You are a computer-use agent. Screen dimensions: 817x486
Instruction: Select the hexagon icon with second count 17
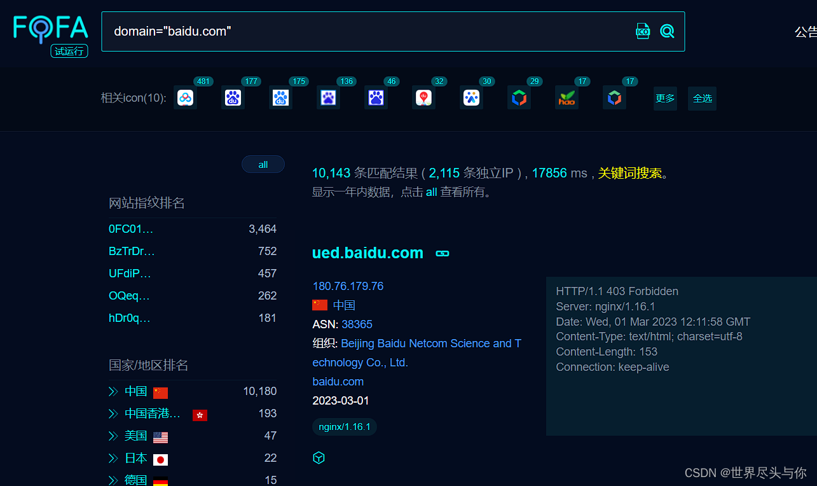614,98
